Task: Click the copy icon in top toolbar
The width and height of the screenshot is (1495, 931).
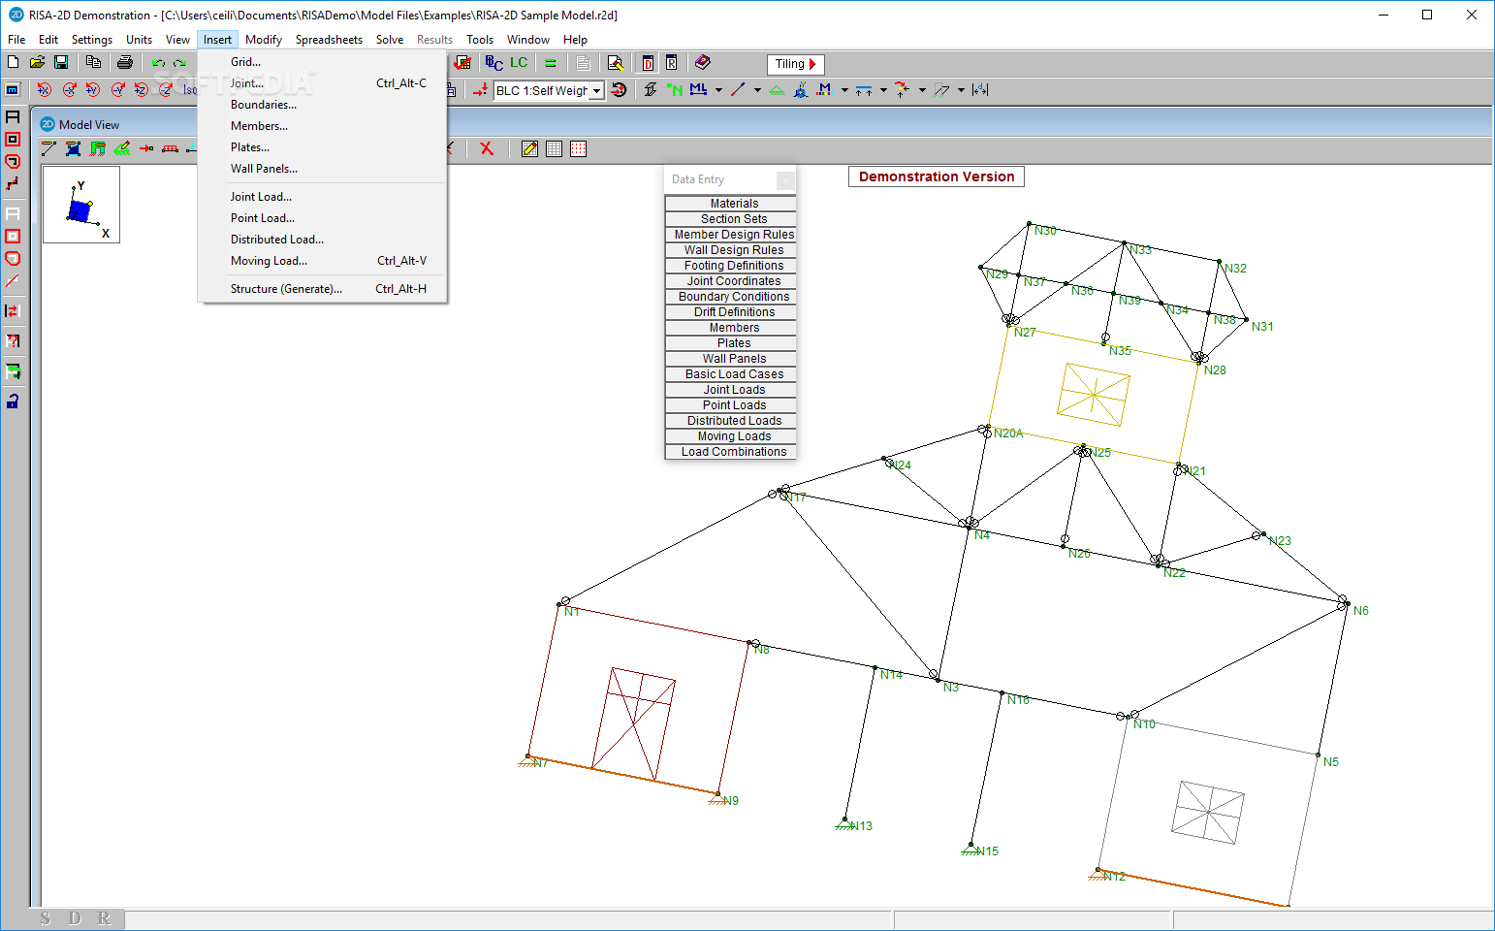Action: pyautogui.click(x=93, y=62)
